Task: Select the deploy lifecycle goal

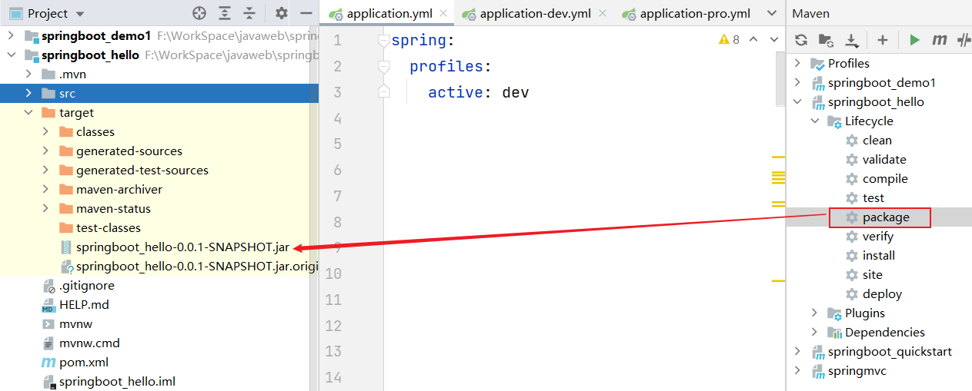Action: 882,294
